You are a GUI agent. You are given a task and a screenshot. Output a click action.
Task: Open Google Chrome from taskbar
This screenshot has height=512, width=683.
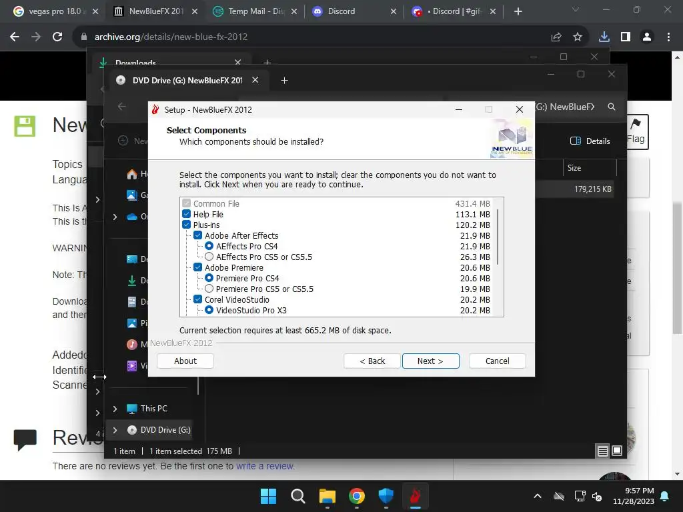pyautogui.click(x=357, y=496)
